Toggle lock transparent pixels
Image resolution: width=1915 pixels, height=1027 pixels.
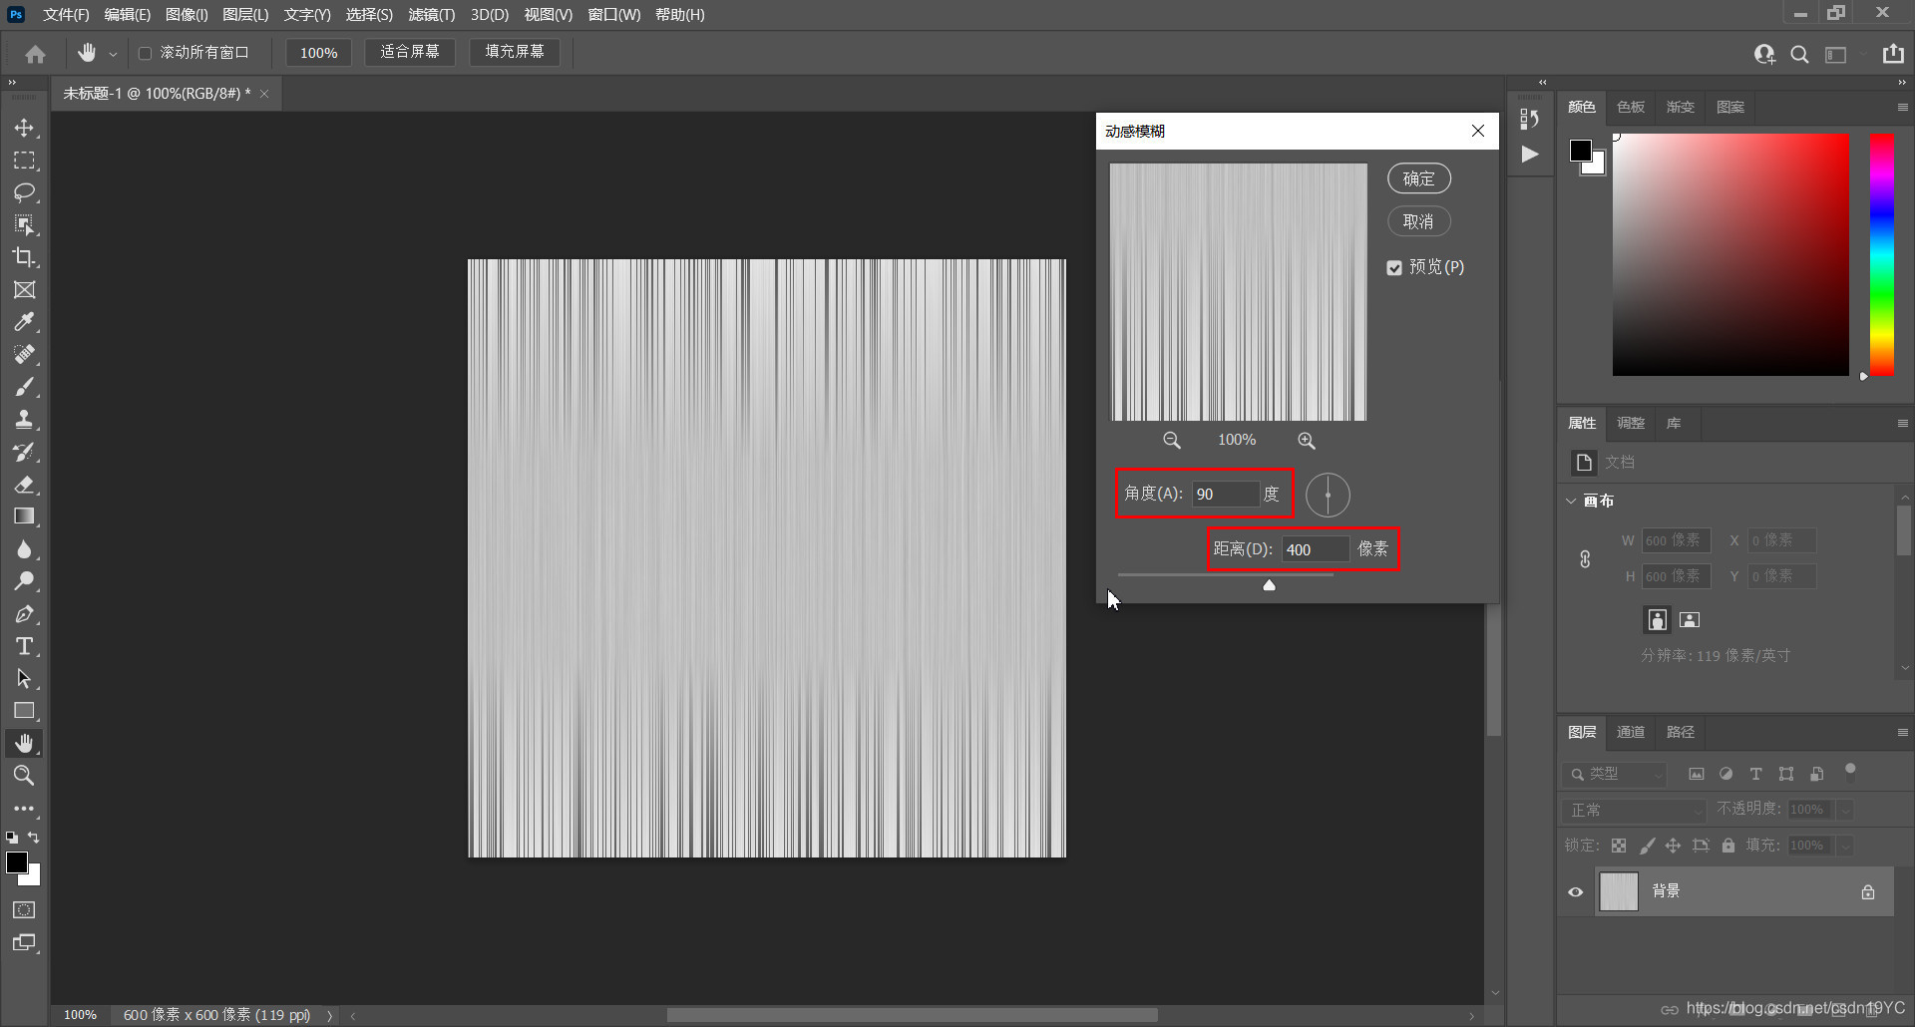pyautogui.click(x=1619, y=846)
